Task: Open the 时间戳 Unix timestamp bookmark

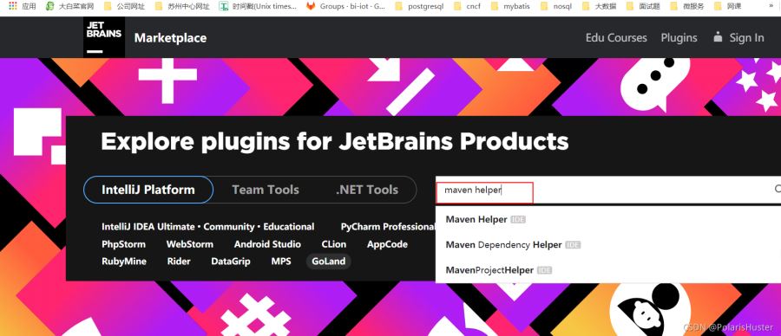Action: [258, 6]
